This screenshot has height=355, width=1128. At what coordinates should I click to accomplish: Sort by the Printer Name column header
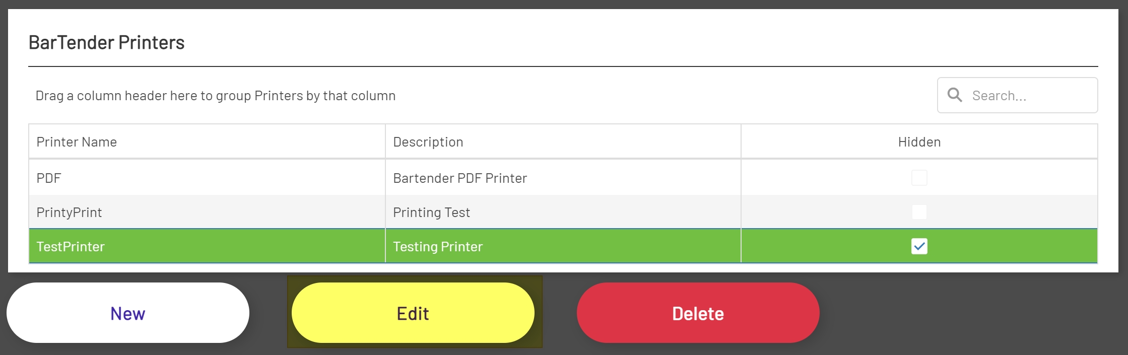[x=77, y=141]
